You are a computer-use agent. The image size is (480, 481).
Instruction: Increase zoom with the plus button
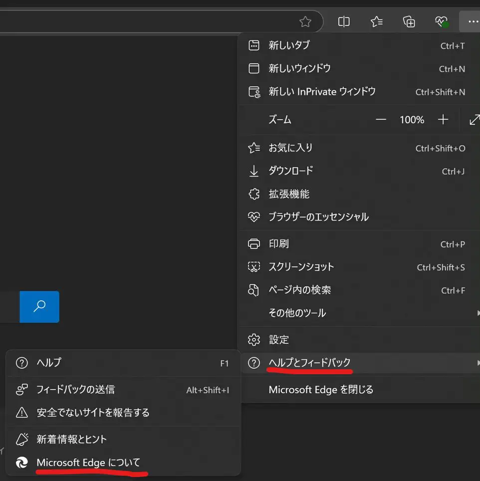tap(443, 119)
